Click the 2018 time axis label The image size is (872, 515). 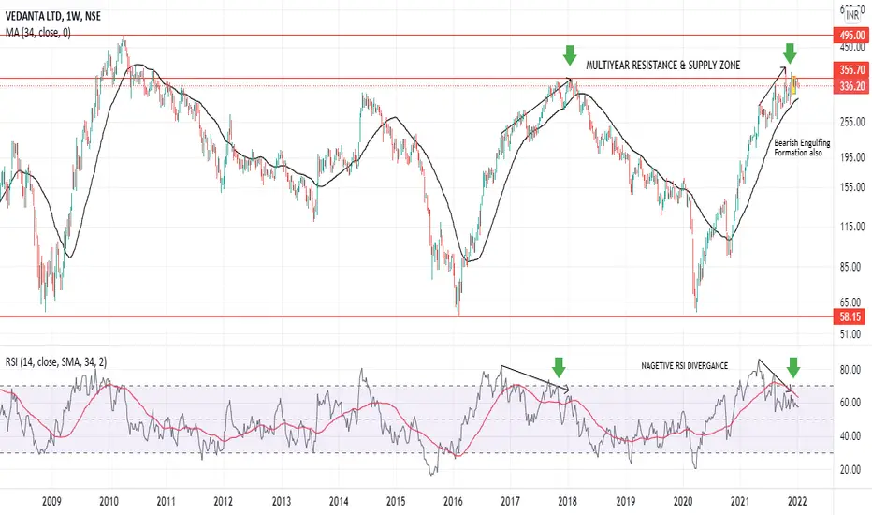click(x=568, y=502)
